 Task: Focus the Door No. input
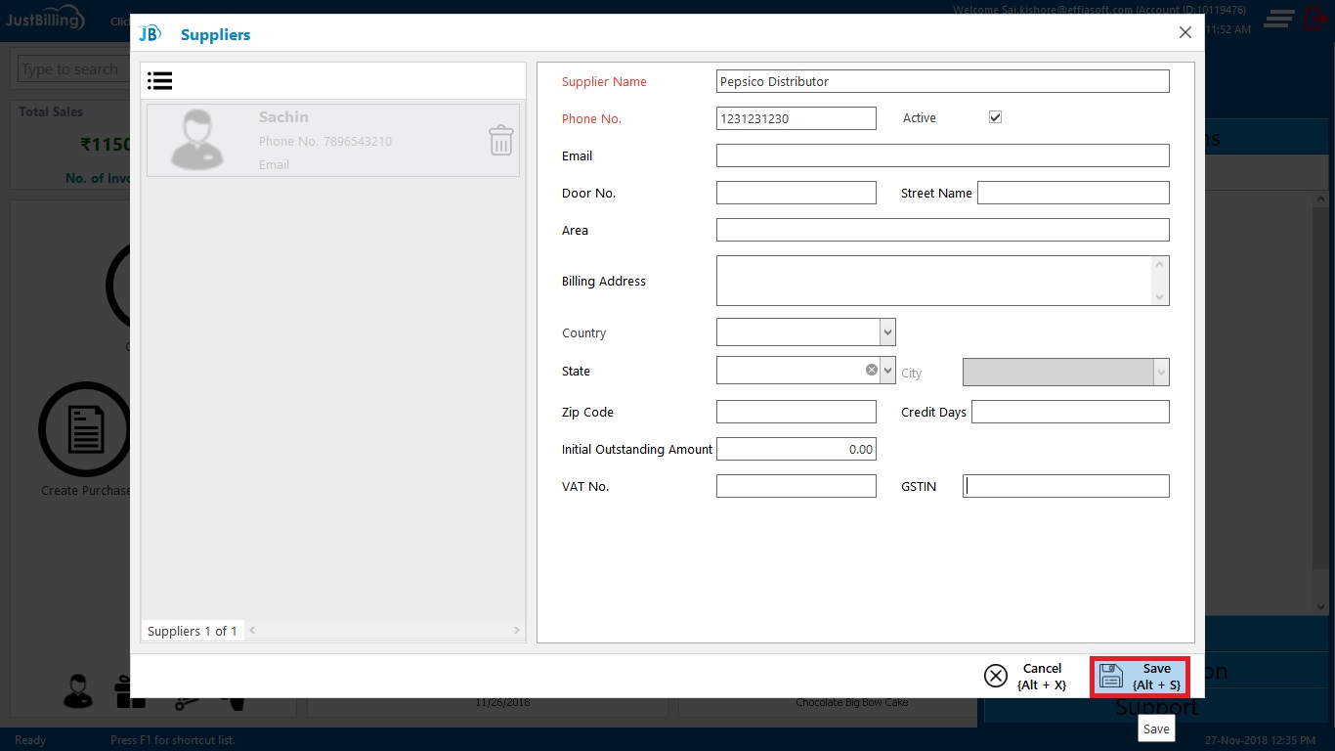797,193
